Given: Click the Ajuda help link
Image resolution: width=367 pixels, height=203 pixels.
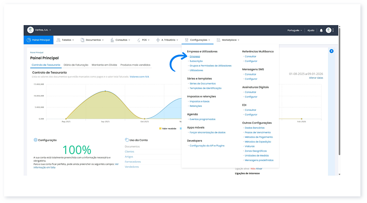Looking at the screenshot, I should tap(311, 30).
